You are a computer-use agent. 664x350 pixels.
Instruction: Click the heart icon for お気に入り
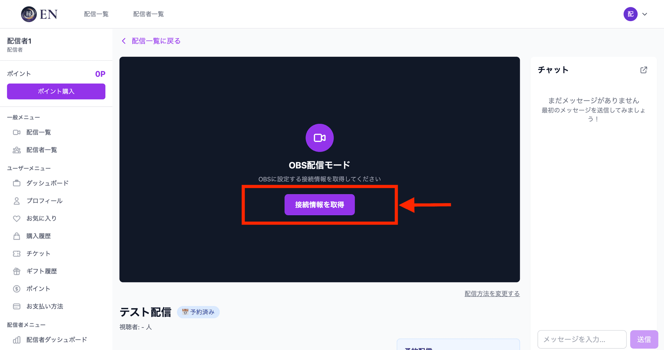coord(17,218)
